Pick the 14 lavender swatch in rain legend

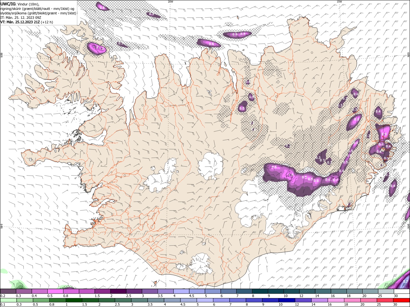[320, 300]
